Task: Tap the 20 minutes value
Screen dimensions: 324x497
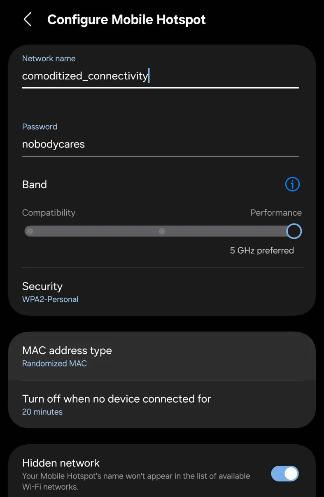Action: [x=42, y=412]
